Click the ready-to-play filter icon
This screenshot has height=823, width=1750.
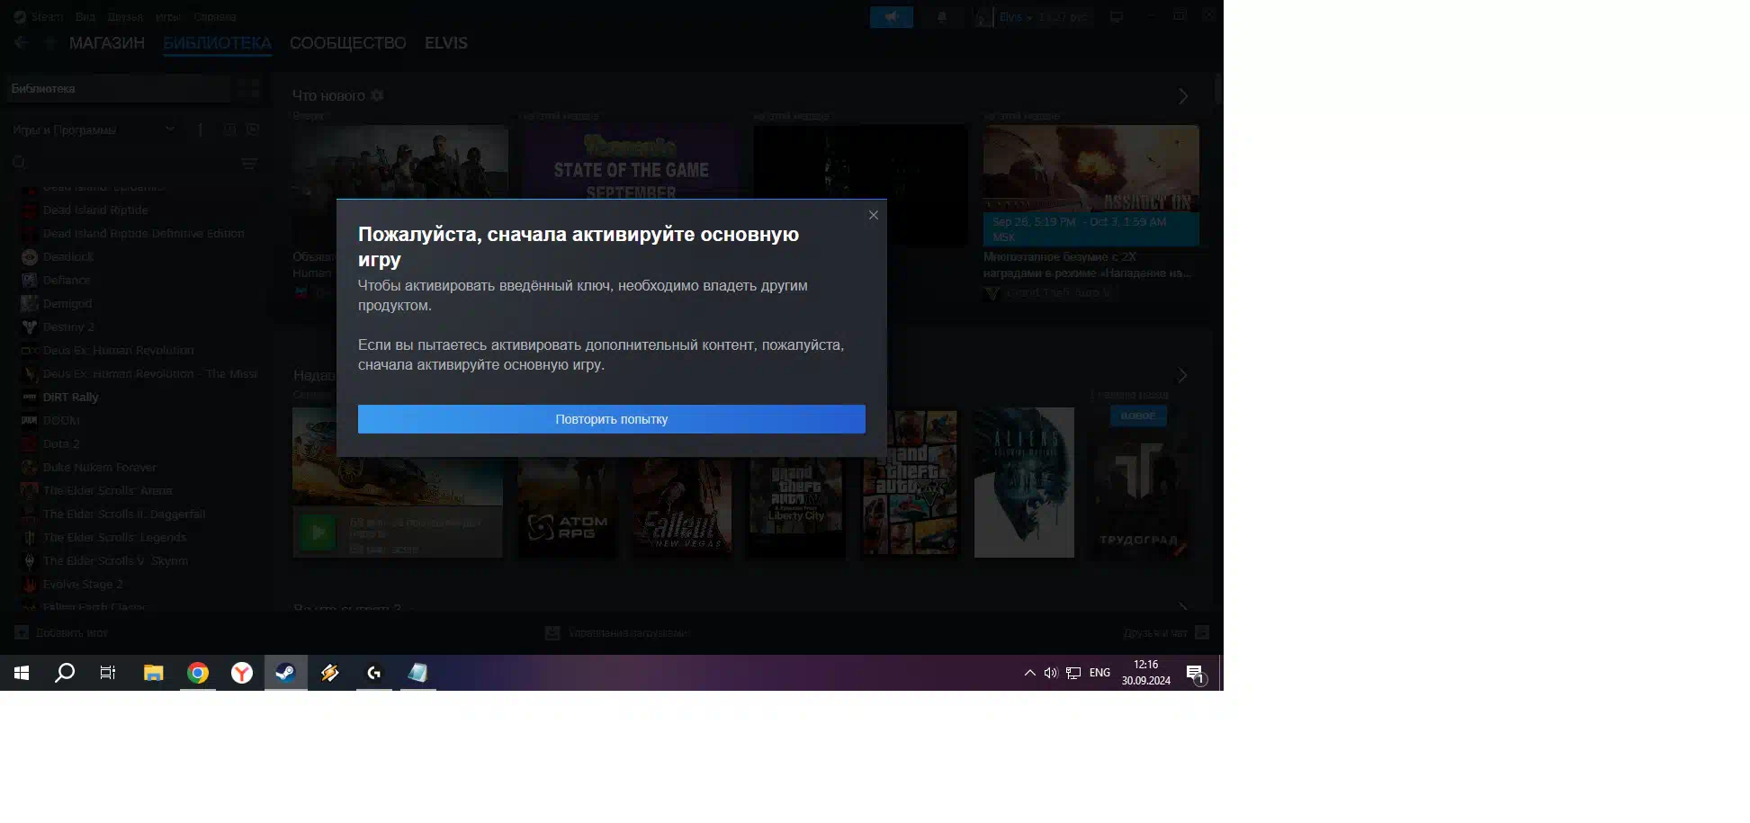253,130
